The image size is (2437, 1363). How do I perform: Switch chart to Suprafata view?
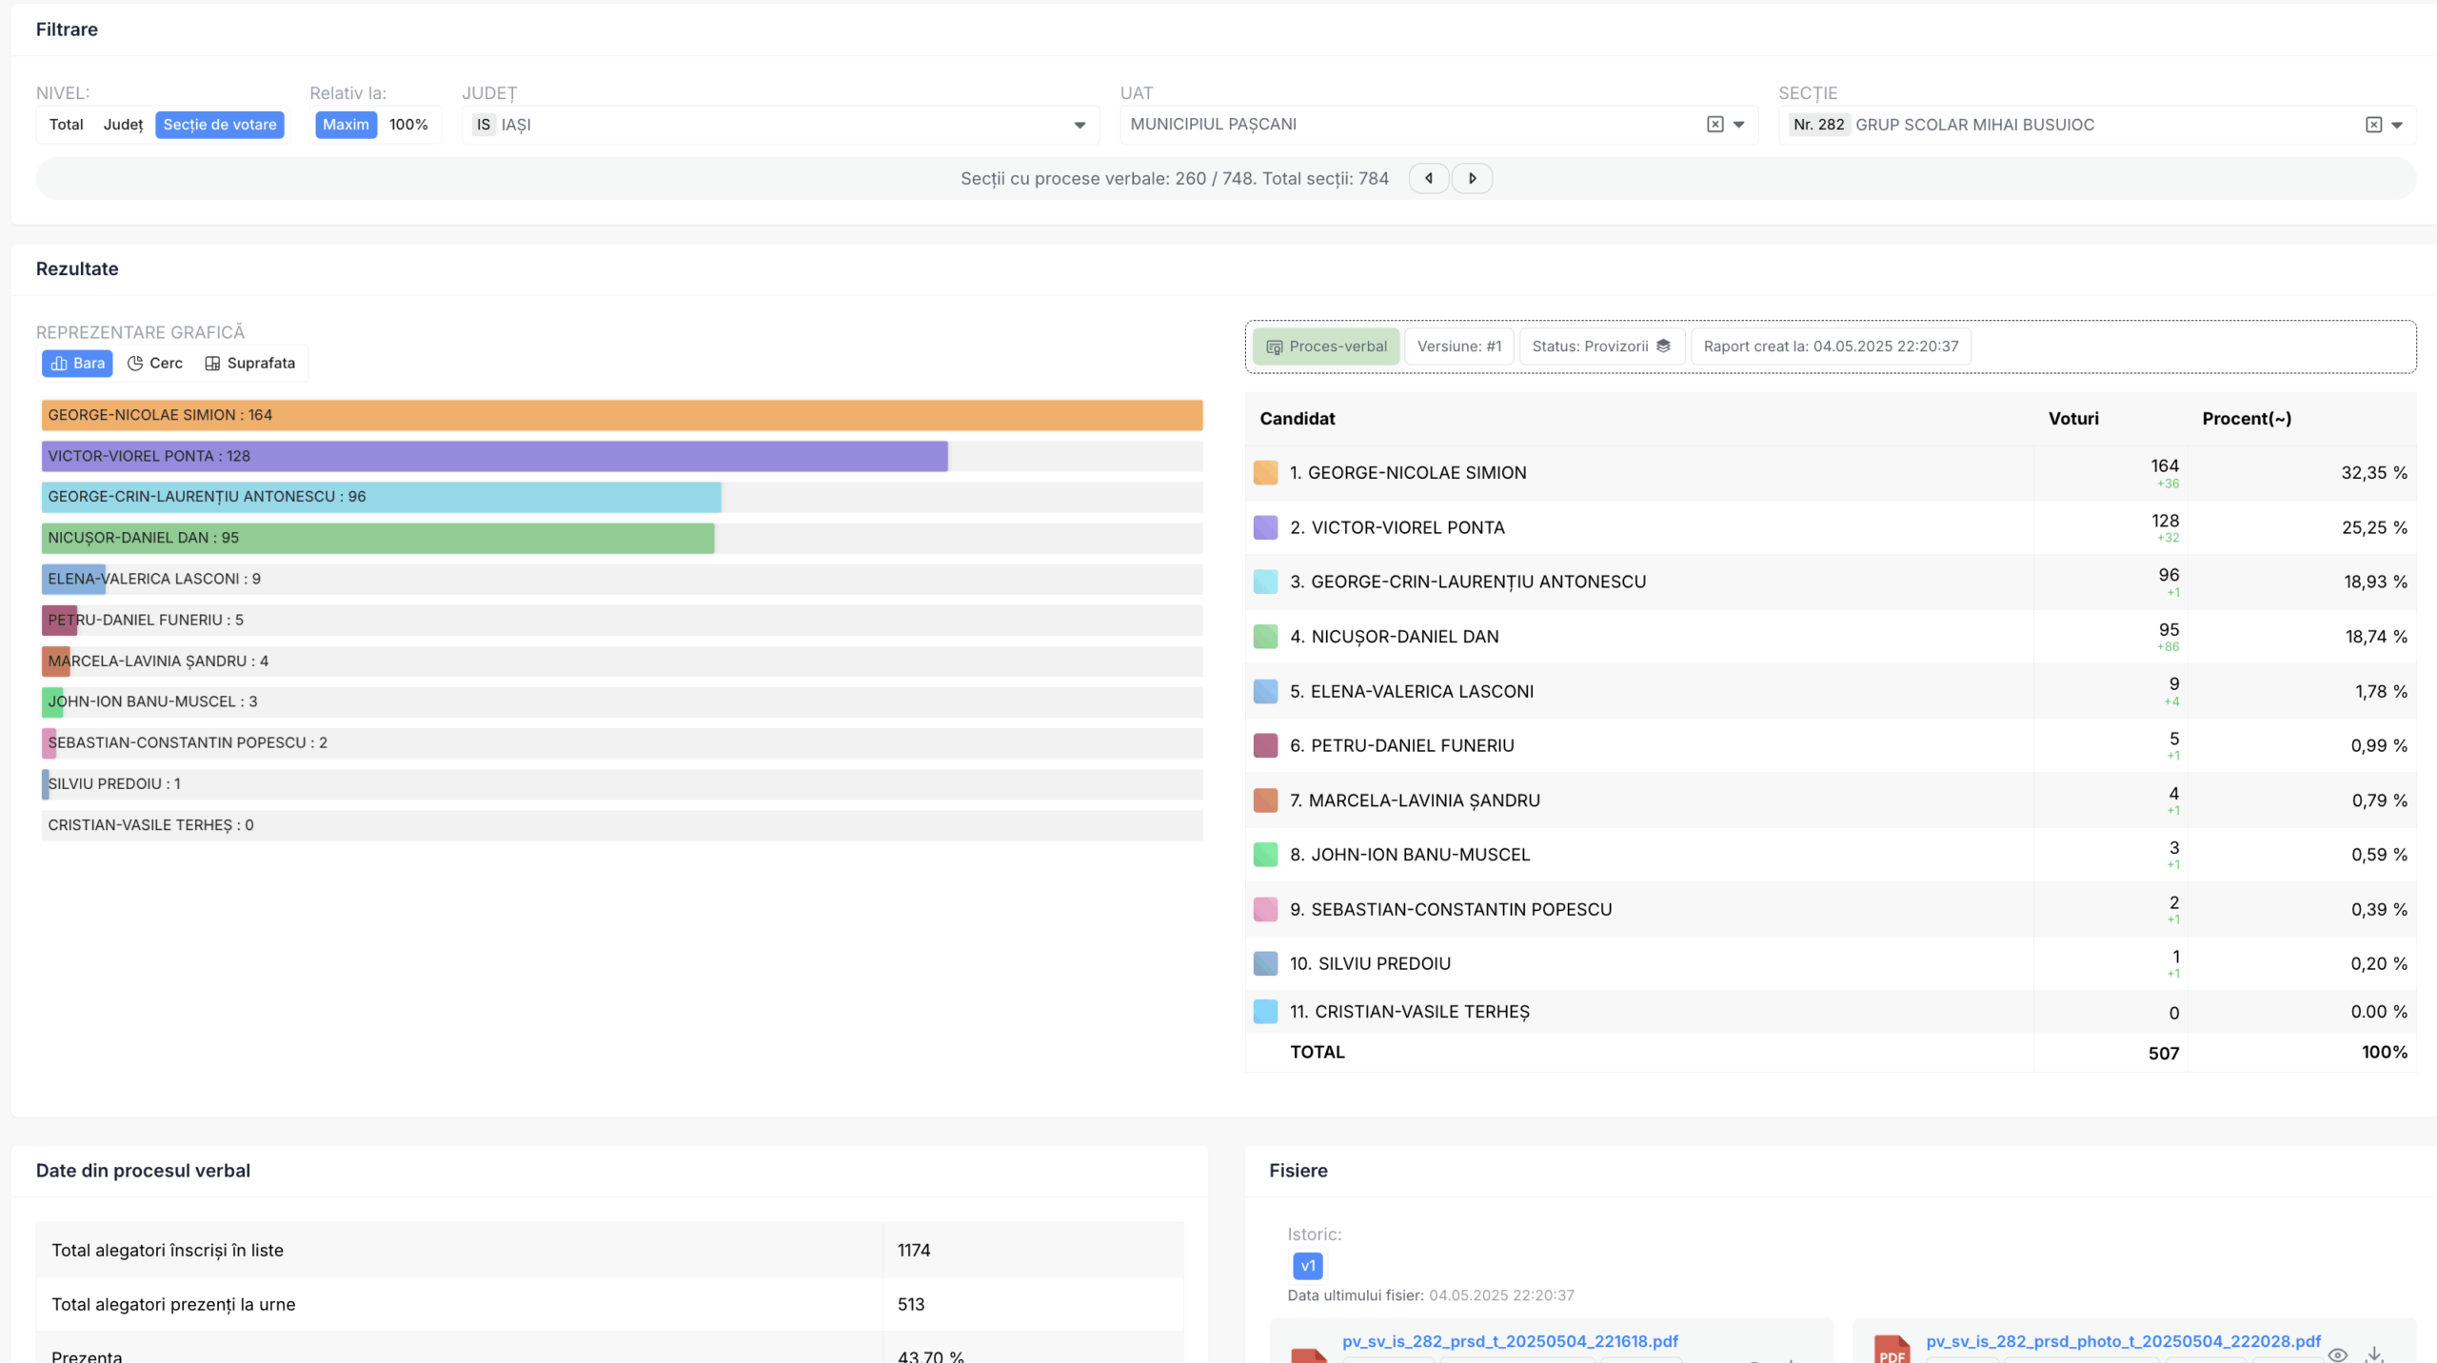tap(250, 363)
